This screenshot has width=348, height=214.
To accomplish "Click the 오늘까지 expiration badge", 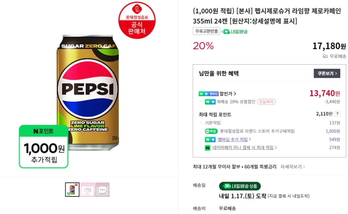I will point(267,101).
